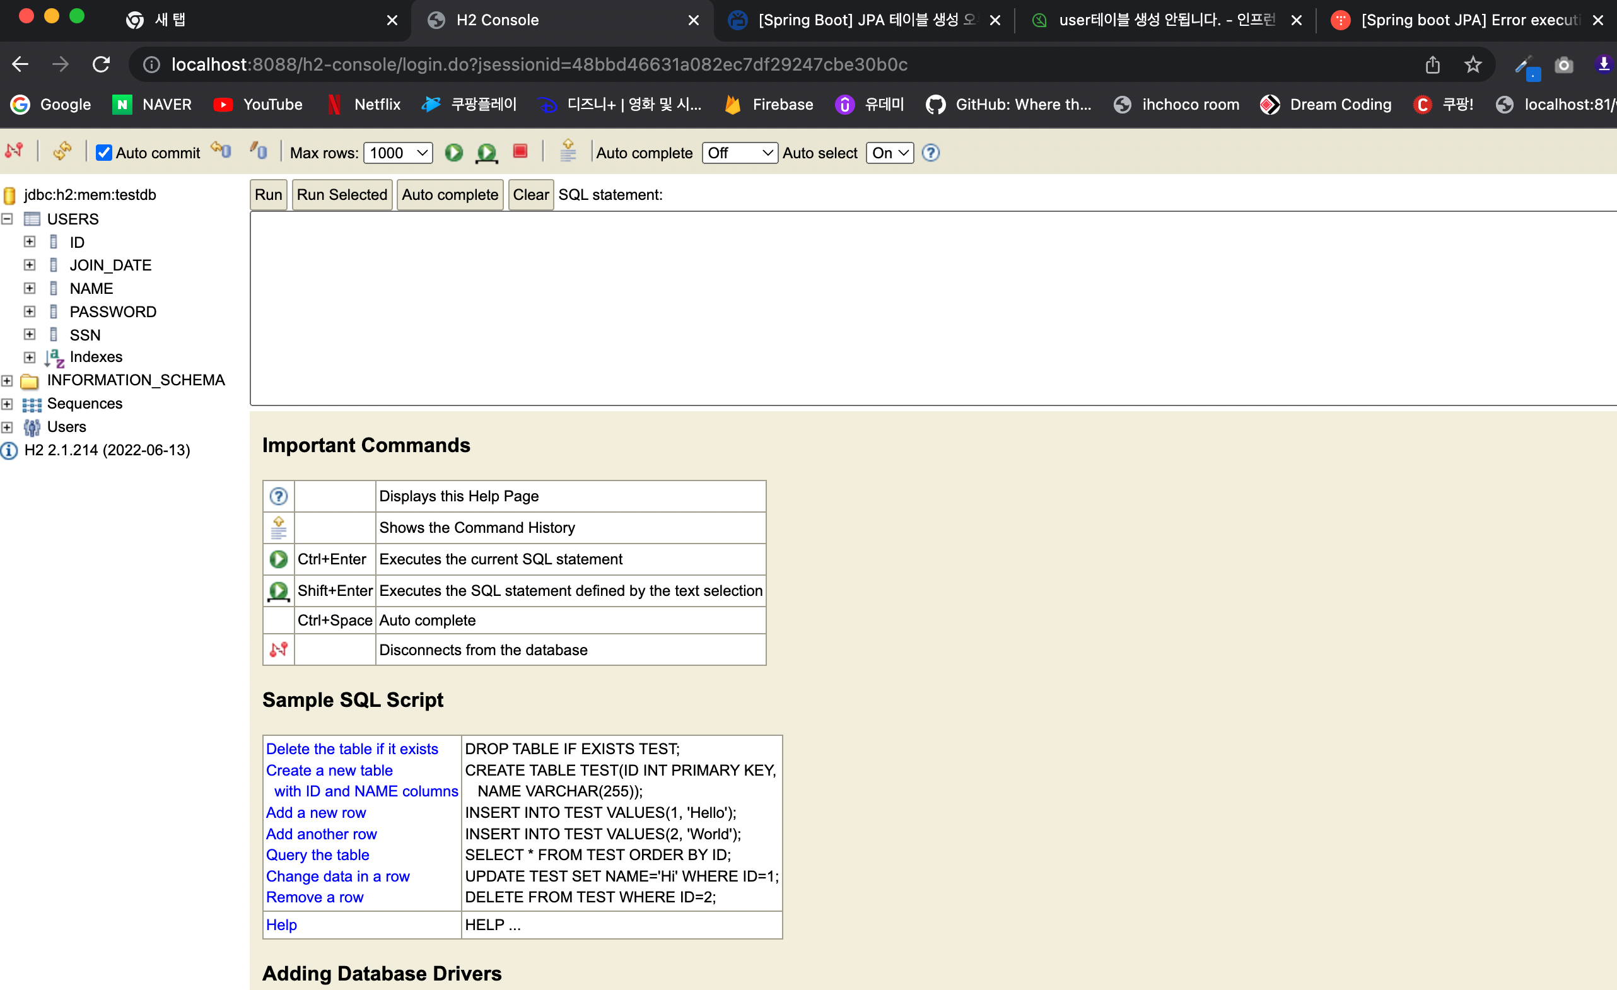Viewport: 1617px width, 990px height.
Task: Click the Refresh icon in H2 toolbar
Action: pos(62,152)
